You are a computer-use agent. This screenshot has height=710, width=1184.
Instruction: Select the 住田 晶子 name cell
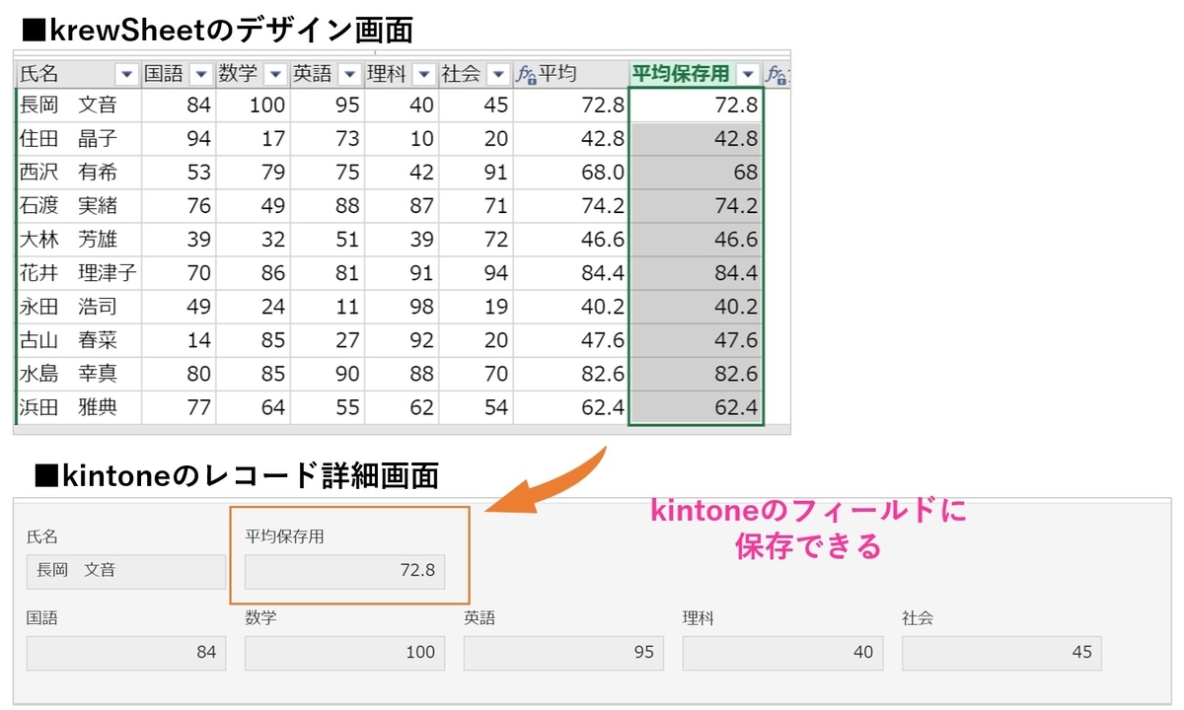point(79,139)
